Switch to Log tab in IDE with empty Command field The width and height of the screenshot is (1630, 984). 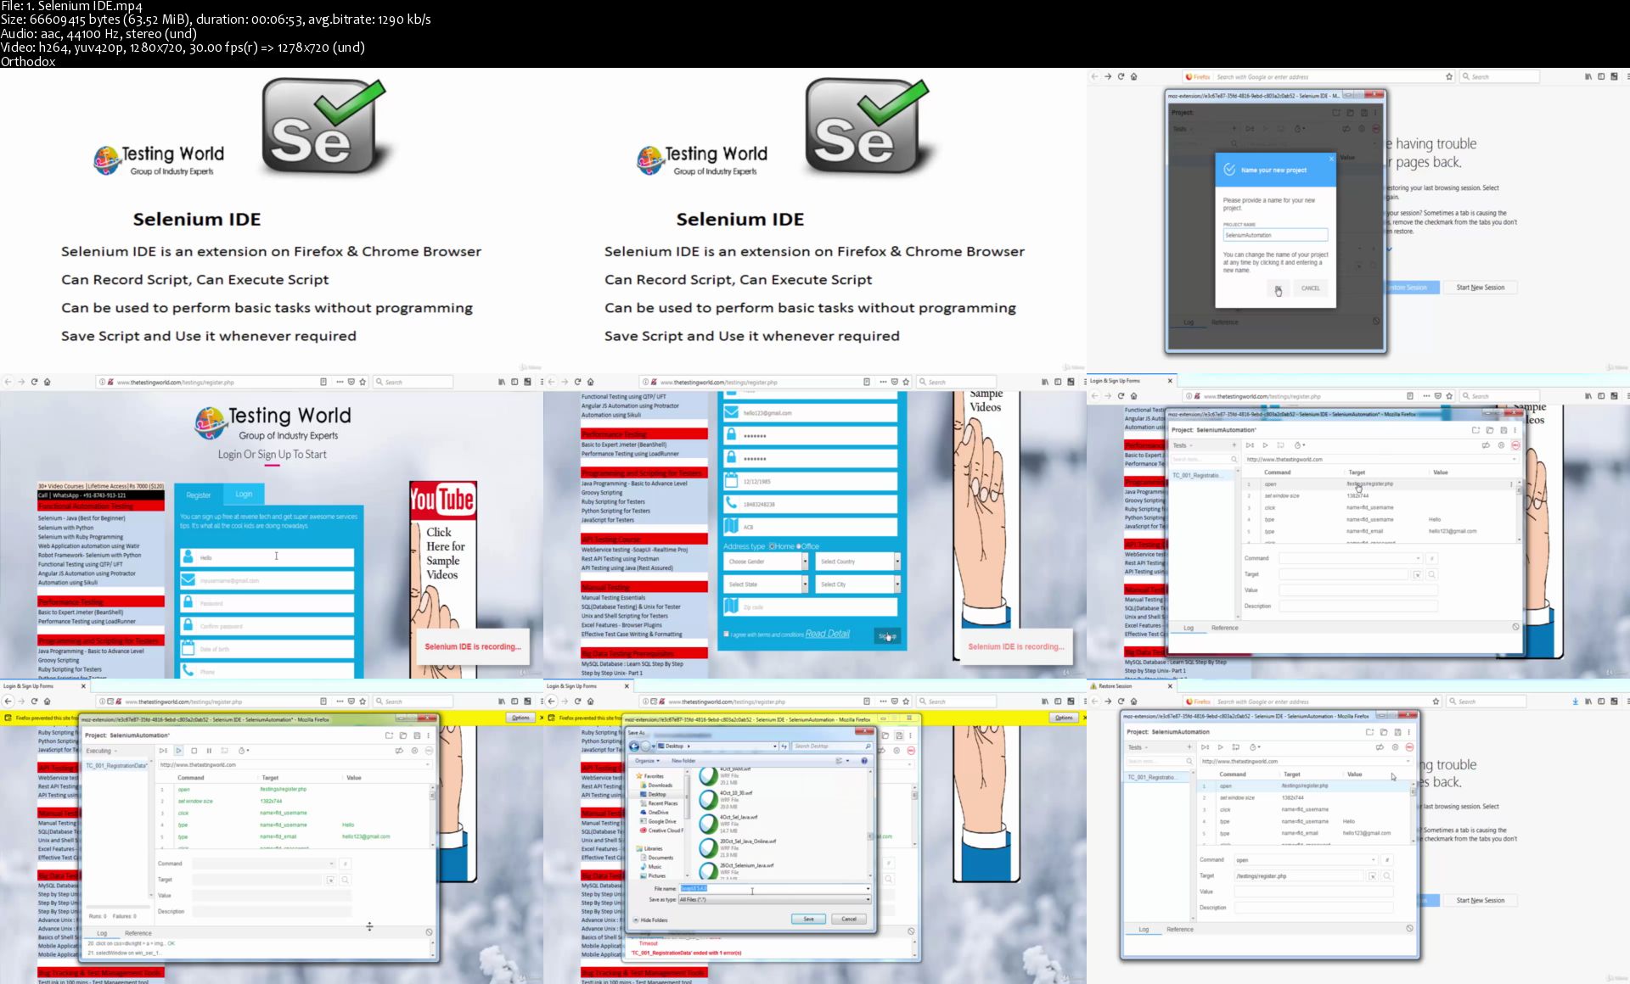coord(1189,628)
